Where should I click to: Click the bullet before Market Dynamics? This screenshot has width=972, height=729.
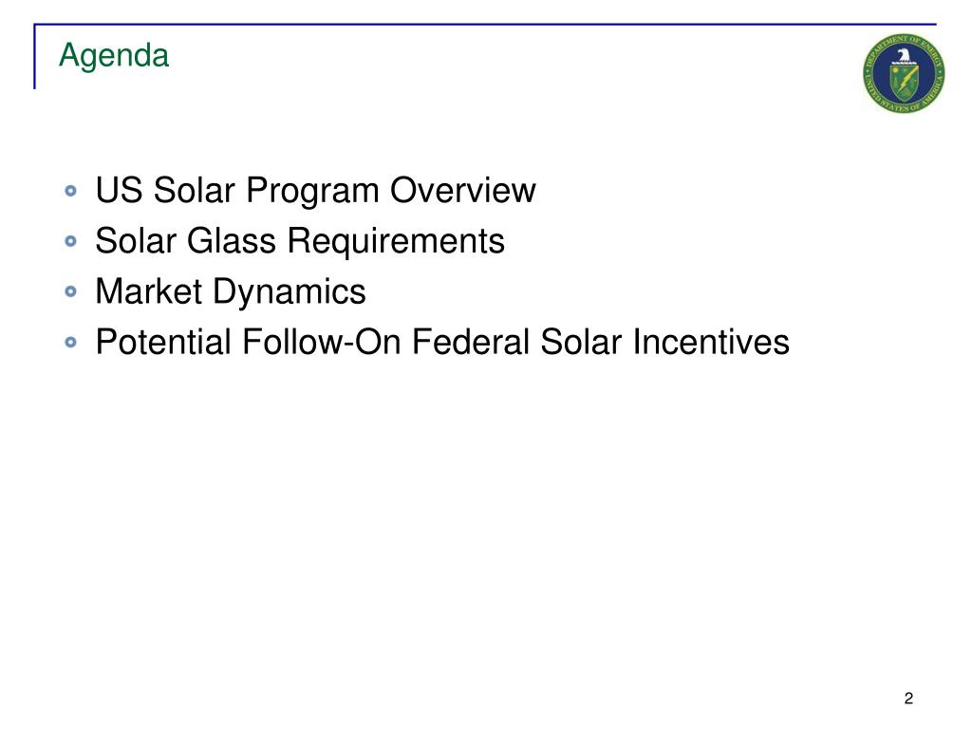pyautogui.click(x=70, y=291)
